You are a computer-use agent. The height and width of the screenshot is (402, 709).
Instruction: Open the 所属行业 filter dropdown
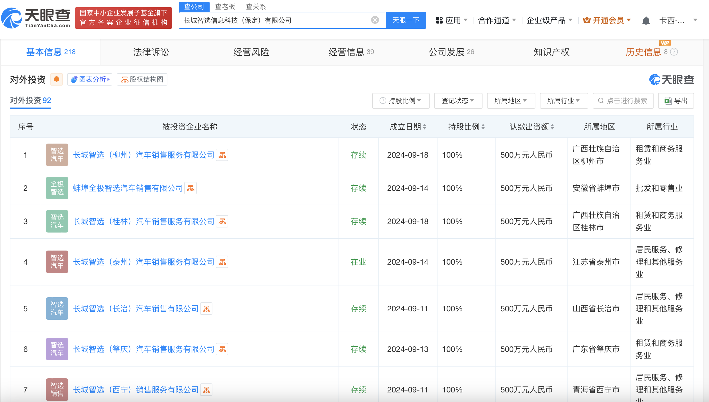[564, 100]
